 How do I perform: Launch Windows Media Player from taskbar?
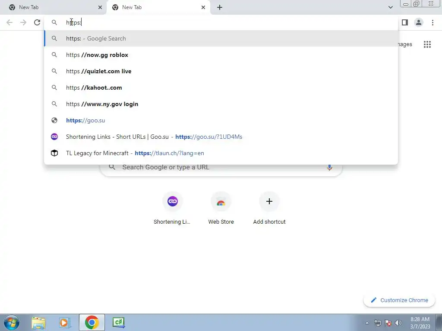tap(65, 322)
